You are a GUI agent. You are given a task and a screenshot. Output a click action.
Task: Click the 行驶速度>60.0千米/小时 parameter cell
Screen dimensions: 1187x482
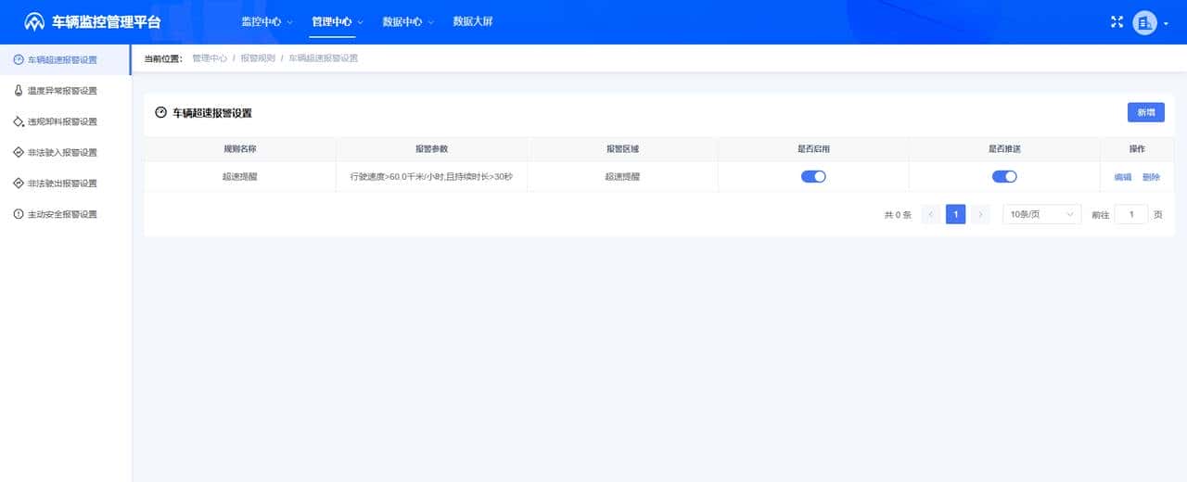coord(431,176)
